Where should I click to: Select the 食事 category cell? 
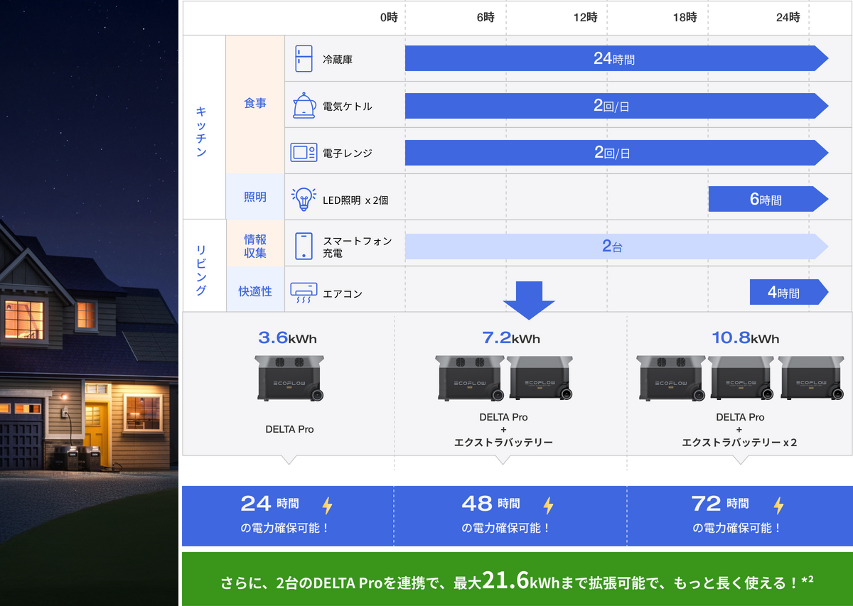pos(255,104)
